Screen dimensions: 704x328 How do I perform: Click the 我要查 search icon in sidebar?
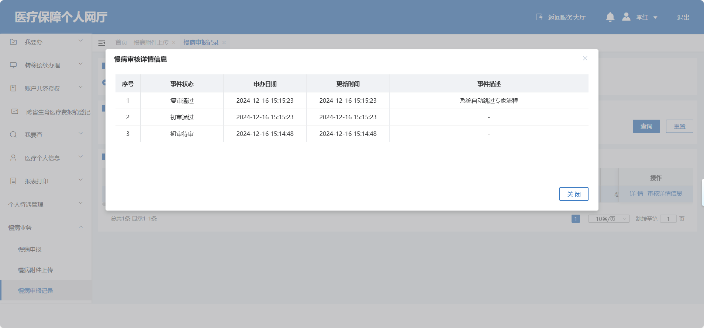[13, 135]
